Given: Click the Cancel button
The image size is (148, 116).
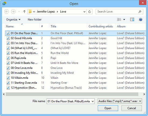Looking at the screenshot, I should pyautogui.click(x=132, y=108).
